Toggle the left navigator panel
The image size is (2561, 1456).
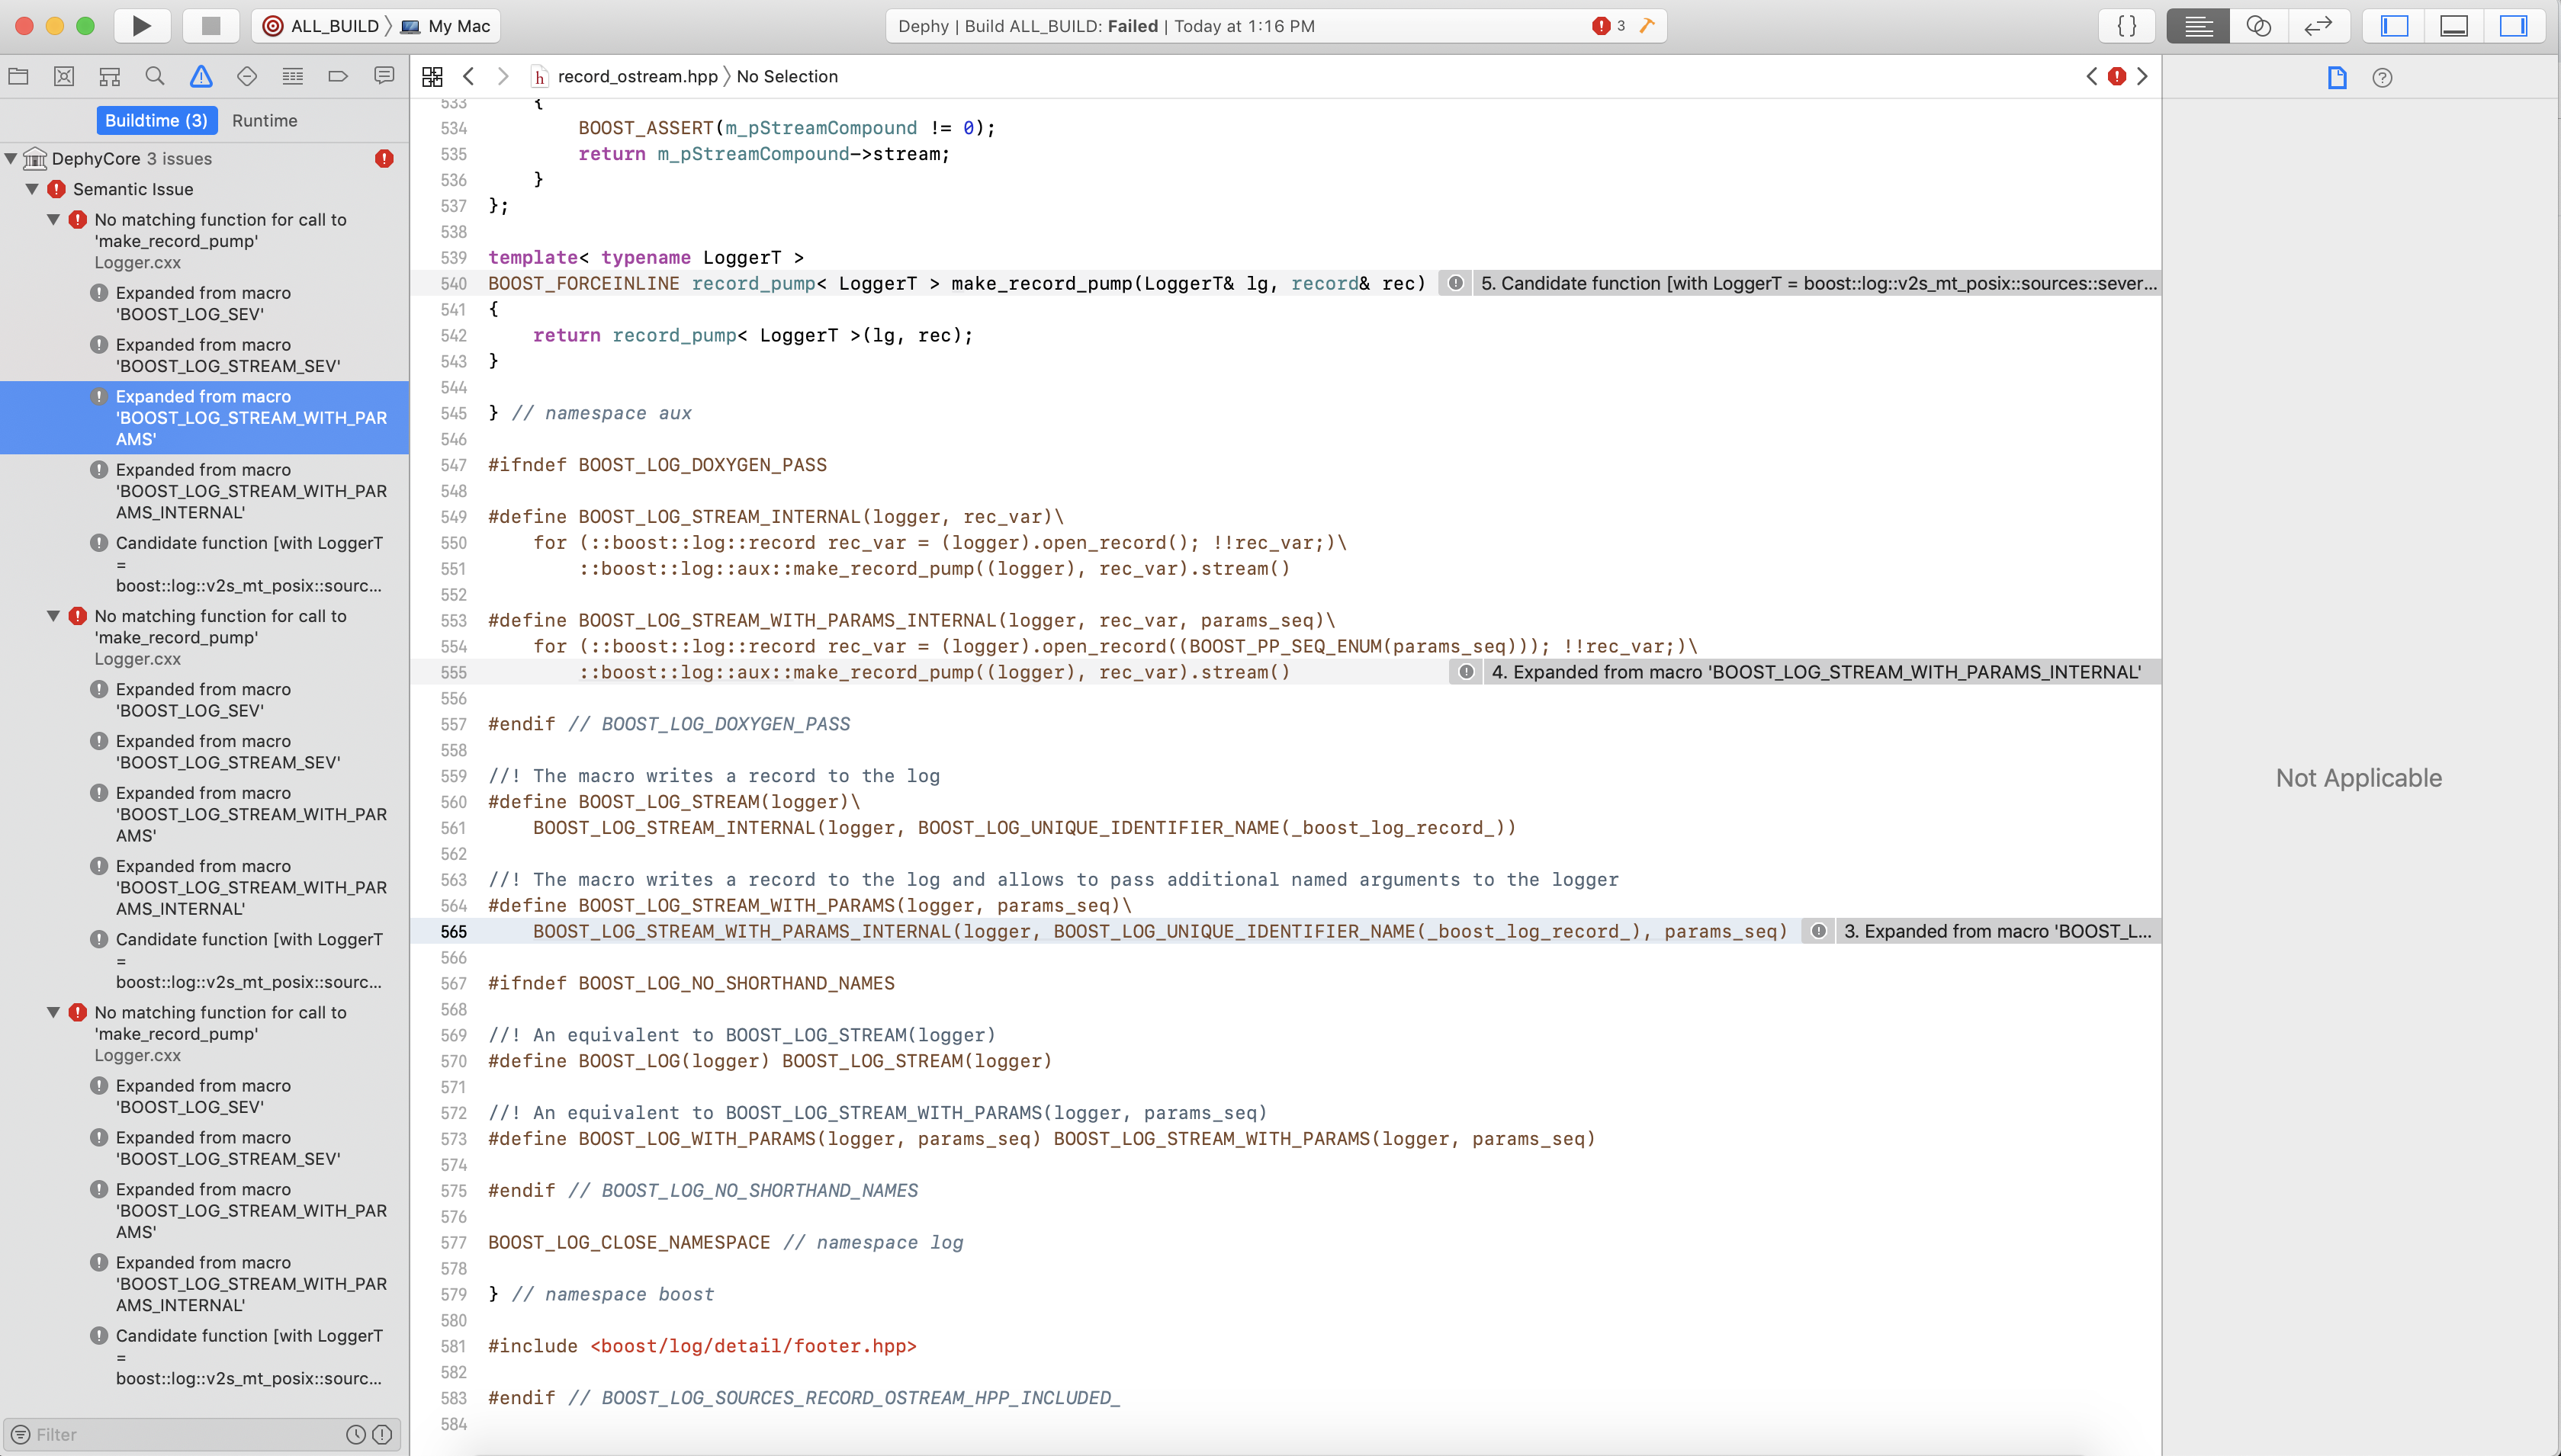click(2394, 26)
